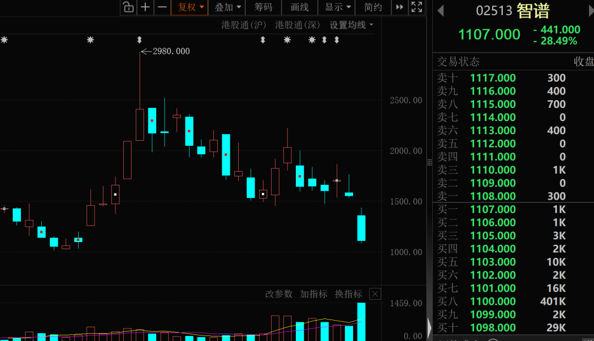
Task: Zoom out chart with minus icon
Action: pyautogui.click(x=162, y=7)
